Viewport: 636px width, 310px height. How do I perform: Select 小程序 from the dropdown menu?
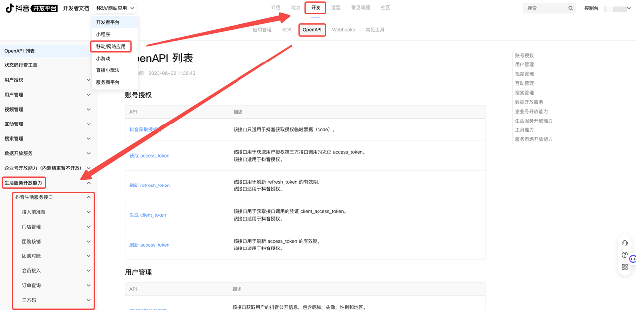[103, 34]
